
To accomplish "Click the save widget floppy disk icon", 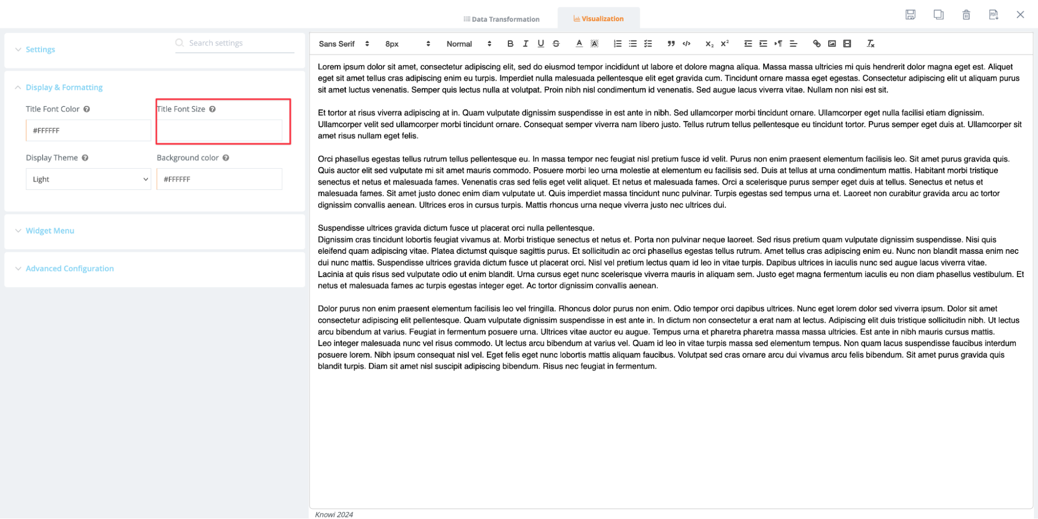I will [x=910, y=15].
